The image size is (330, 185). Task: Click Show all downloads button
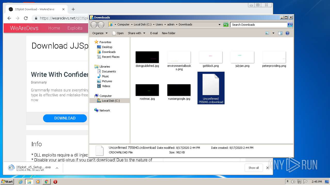click(x=254, y=168)
